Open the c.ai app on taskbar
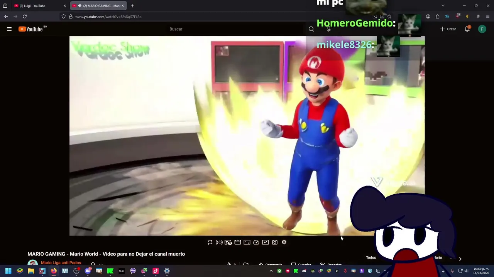Viewport: 494px width, 277px height. coord(122,271)
